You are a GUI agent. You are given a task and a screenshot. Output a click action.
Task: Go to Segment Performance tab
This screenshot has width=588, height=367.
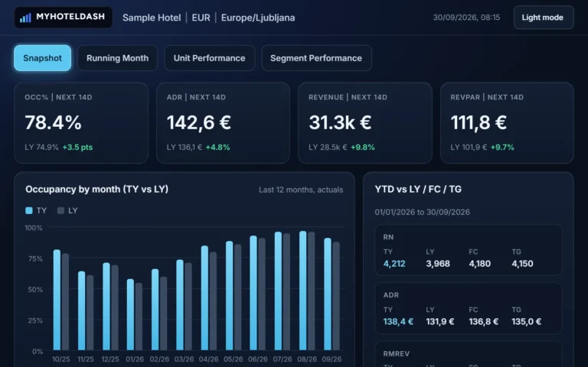[x=316, y=58]
